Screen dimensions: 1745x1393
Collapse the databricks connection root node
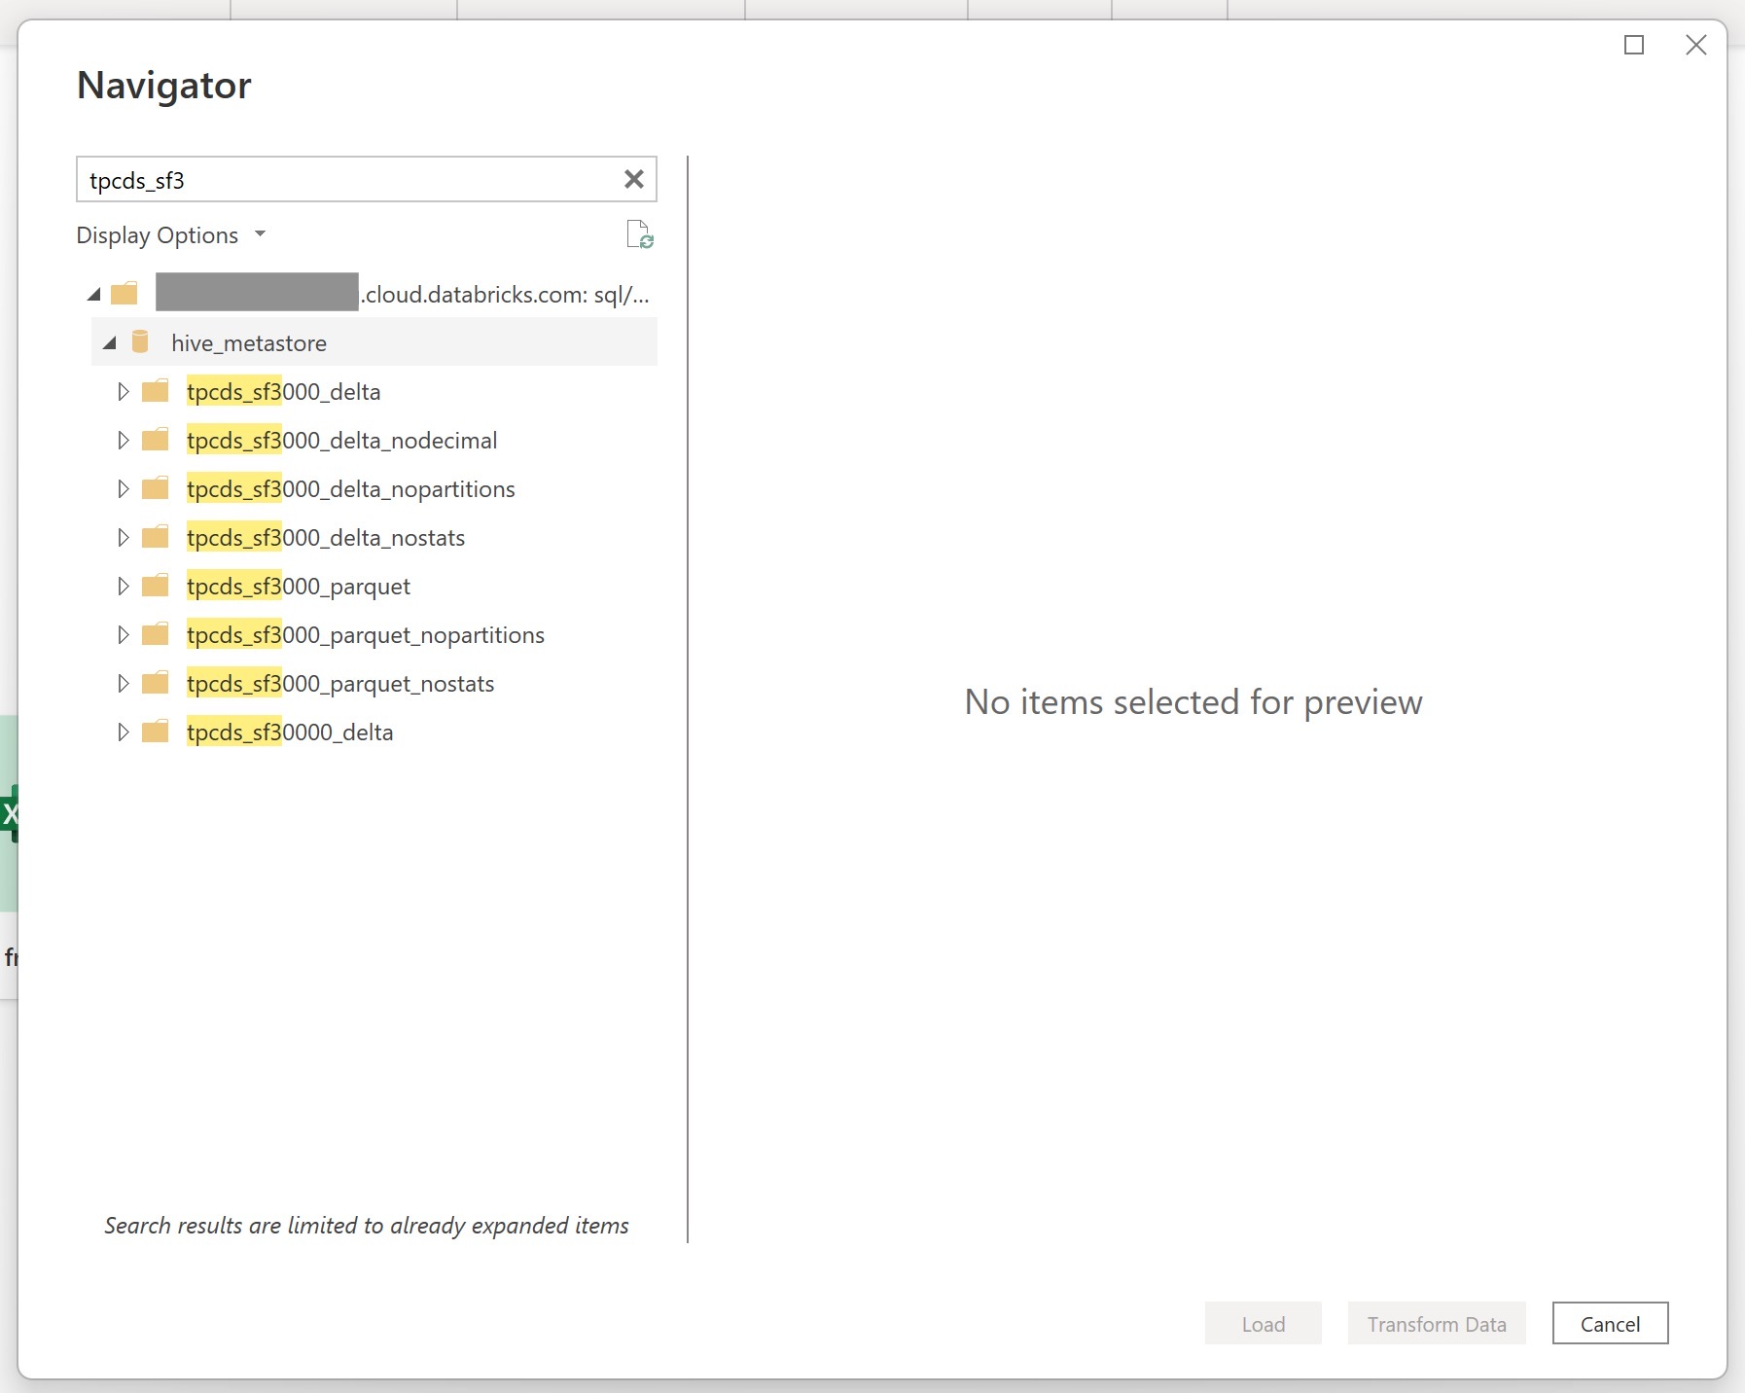tap(92, 293)
